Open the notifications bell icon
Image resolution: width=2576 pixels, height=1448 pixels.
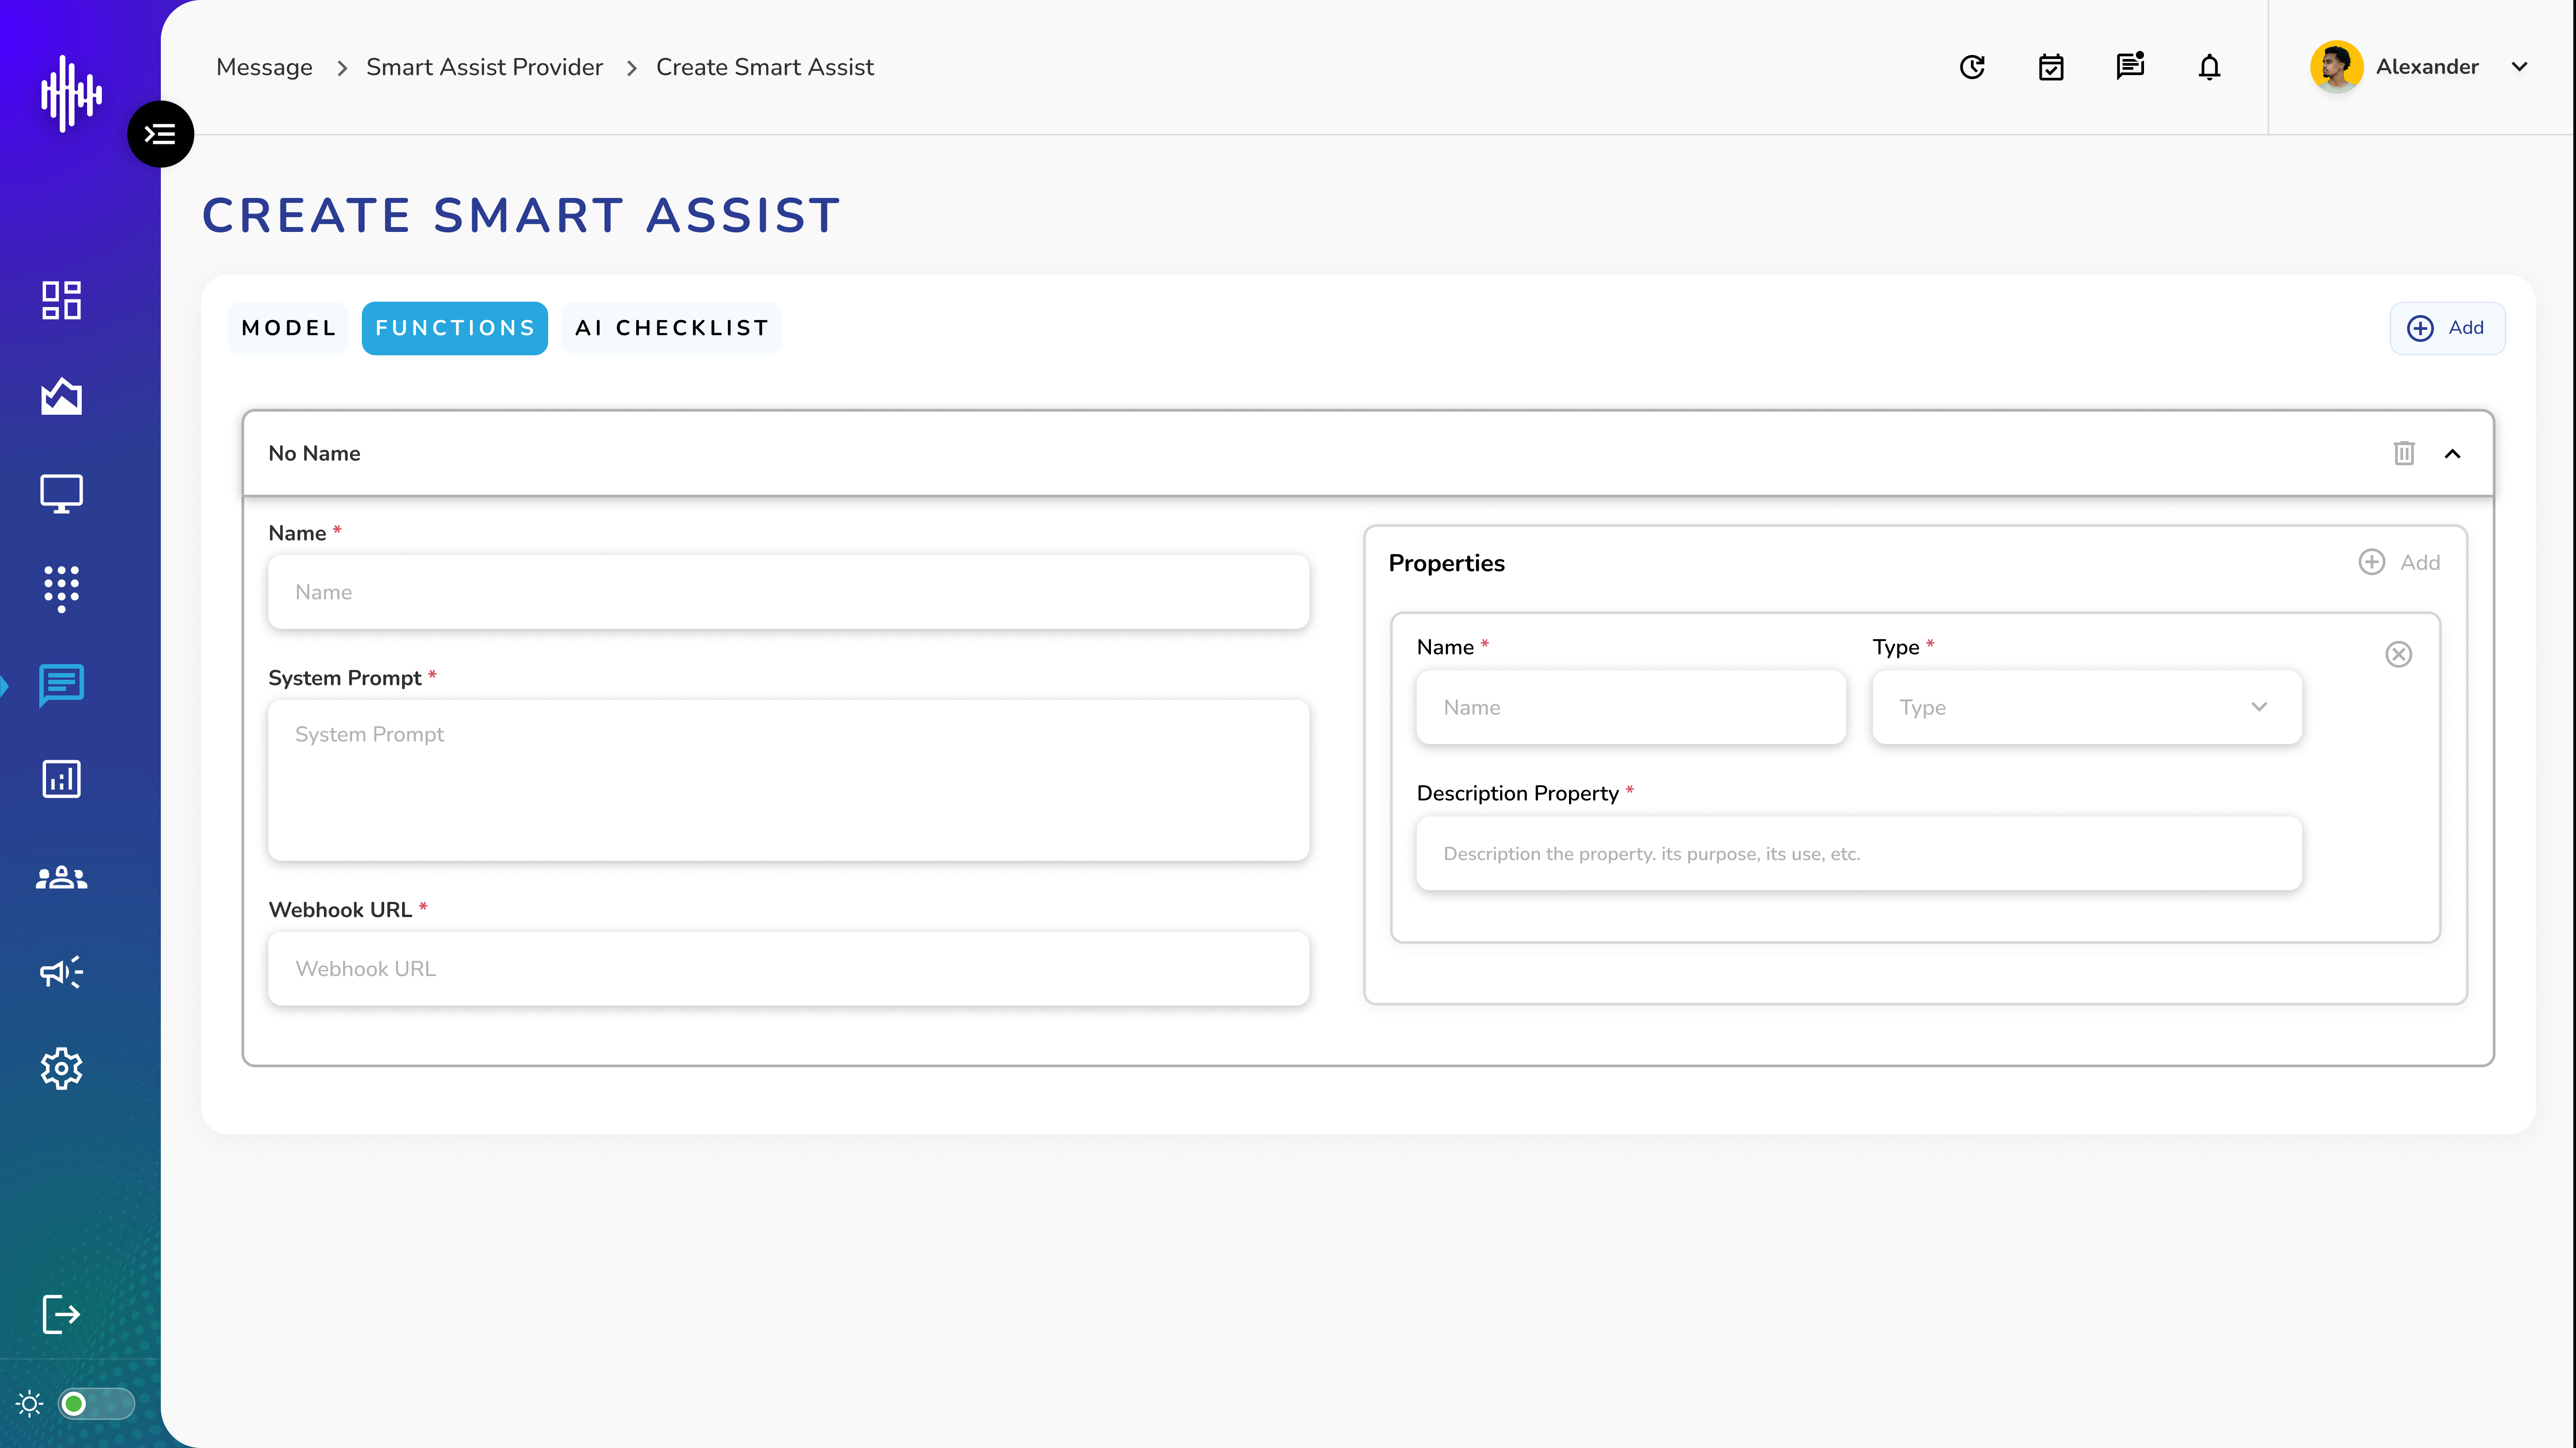point(2209,67)
